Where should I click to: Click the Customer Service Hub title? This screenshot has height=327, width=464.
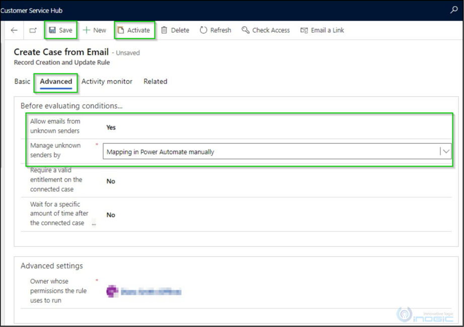32,10
